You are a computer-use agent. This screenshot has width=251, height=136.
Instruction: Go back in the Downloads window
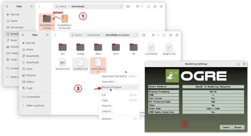tap(39, 6)
